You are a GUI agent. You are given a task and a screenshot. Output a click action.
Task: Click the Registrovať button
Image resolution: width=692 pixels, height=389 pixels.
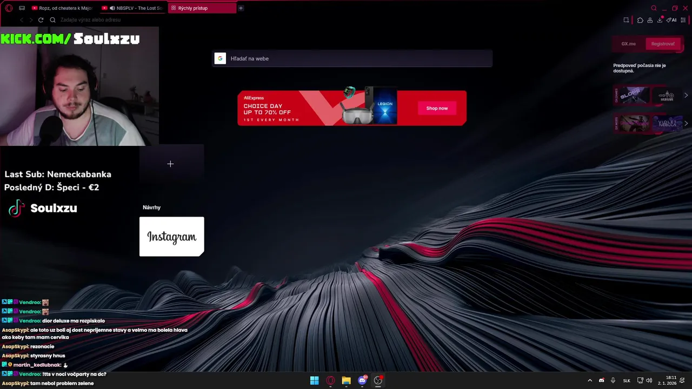(663, 44)
